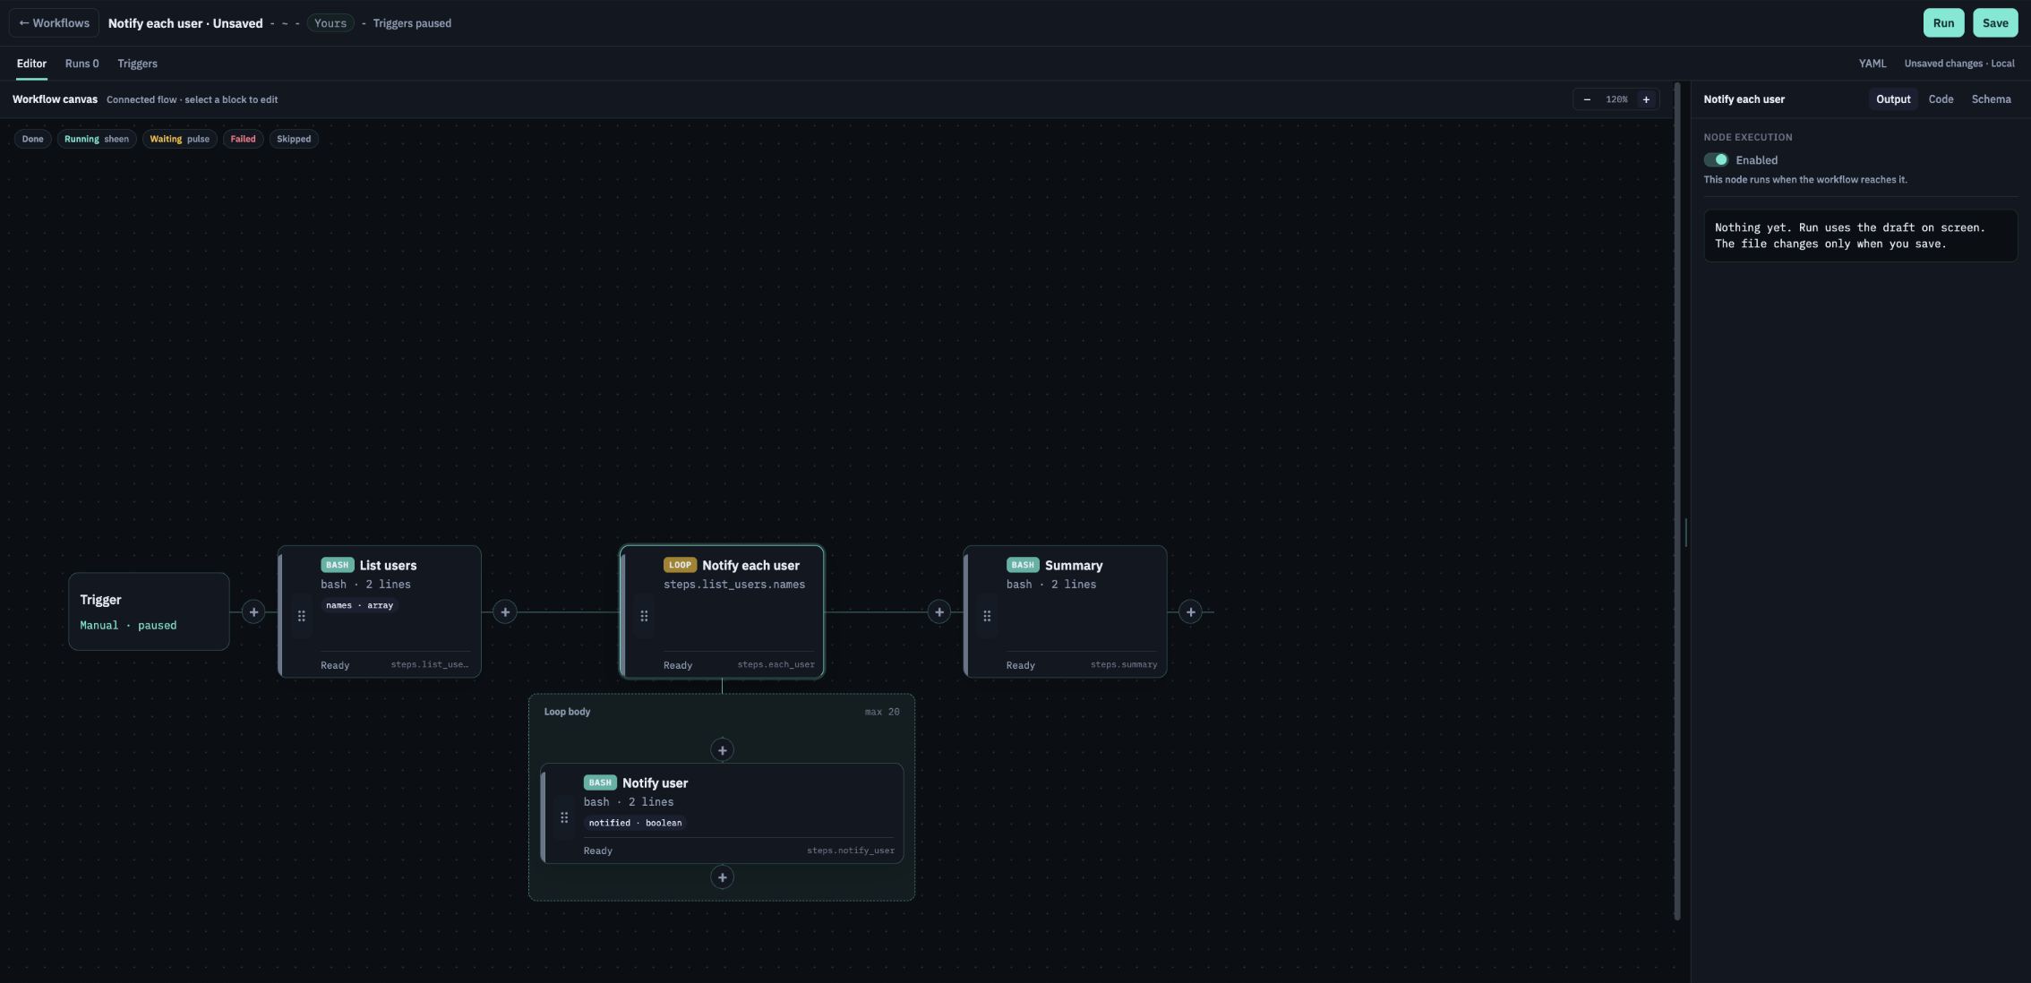Click the Done status legend chip

click(x=33, y=139)
